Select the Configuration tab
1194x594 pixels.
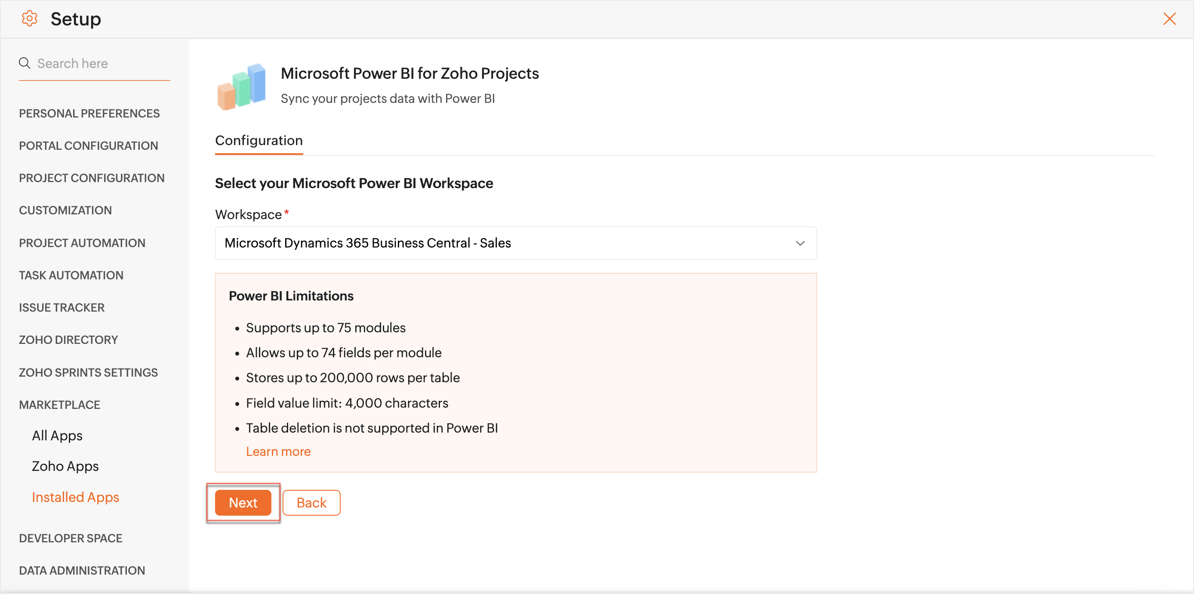pos(258,140)
